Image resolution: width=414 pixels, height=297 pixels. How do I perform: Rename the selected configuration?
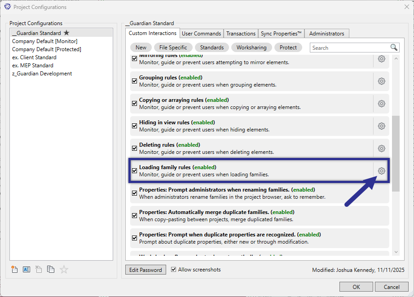[x=26, y=269]
